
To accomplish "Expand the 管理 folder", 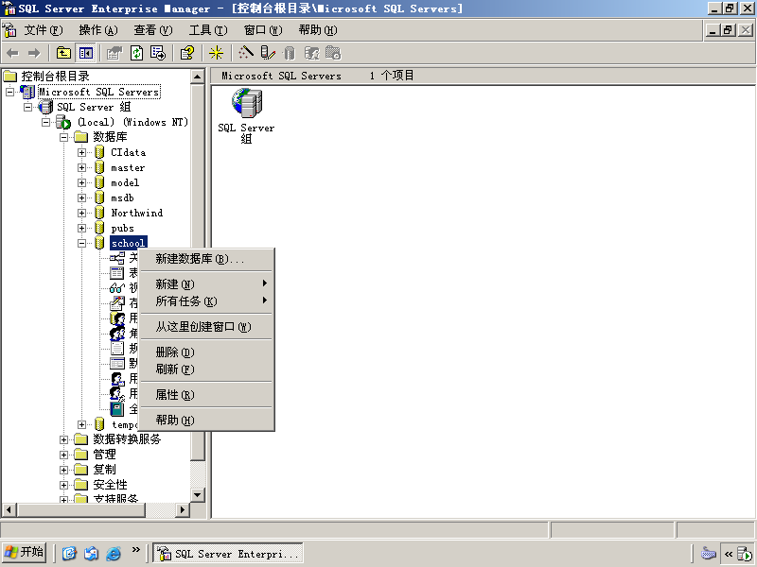I will click(x=63, y=455).
